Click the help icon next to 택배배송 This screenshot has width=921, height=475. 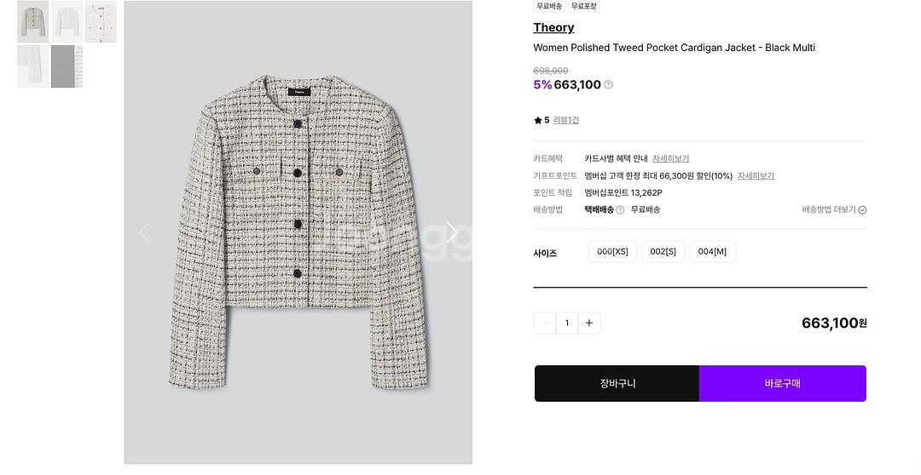(x=620, y=209)
